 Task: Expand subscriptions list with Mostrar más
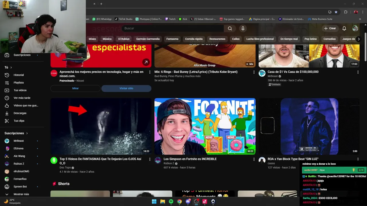click(21, 194)
